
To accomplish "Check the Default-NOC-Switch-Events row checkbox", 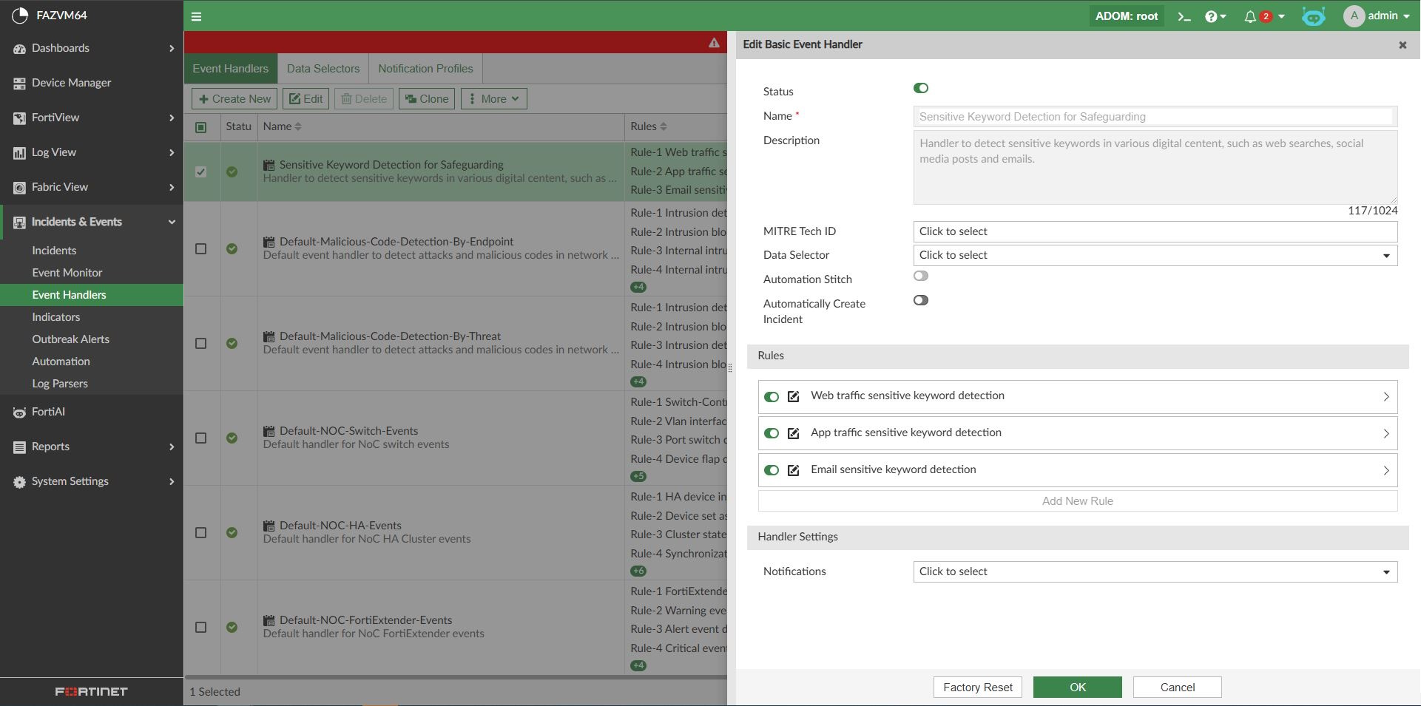I will (200, 438).
